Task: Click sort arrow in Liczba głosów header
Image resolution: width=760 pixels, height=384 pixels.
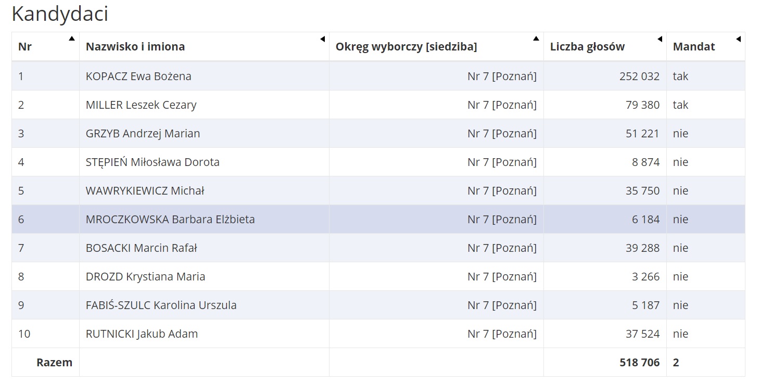Action: point(660,39)
